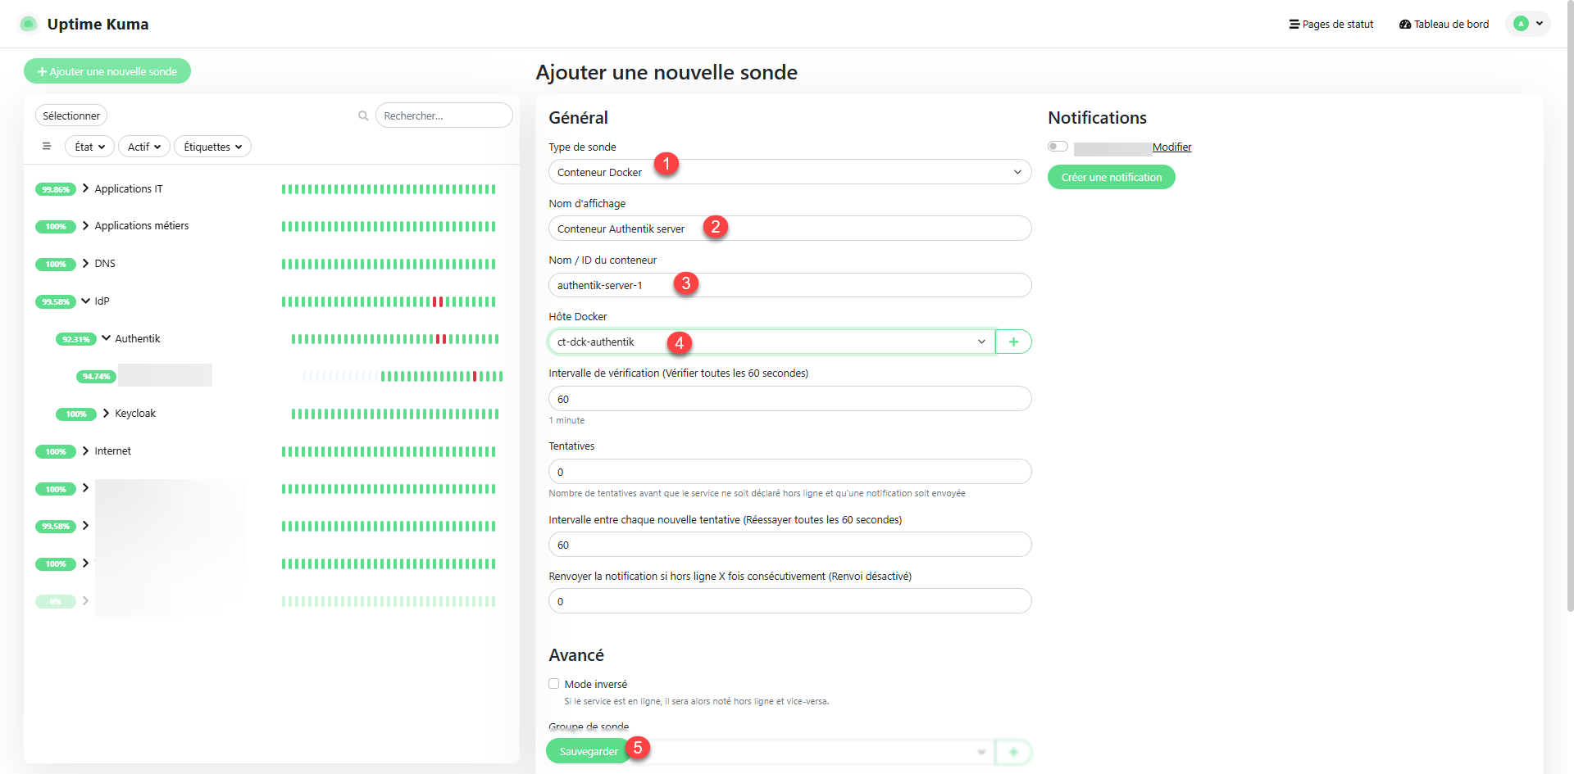1574x774 pixels.
Task: Click the DNS heartbeat status bar
Action: pos(389,264)
